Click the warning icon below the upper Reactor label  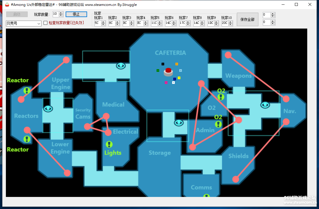coord(27,90)
